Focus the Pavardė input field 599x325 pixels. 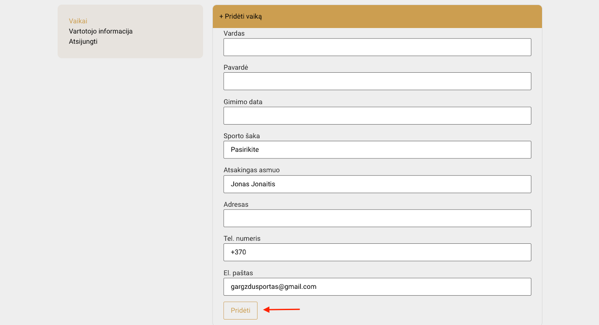point(377,81)
